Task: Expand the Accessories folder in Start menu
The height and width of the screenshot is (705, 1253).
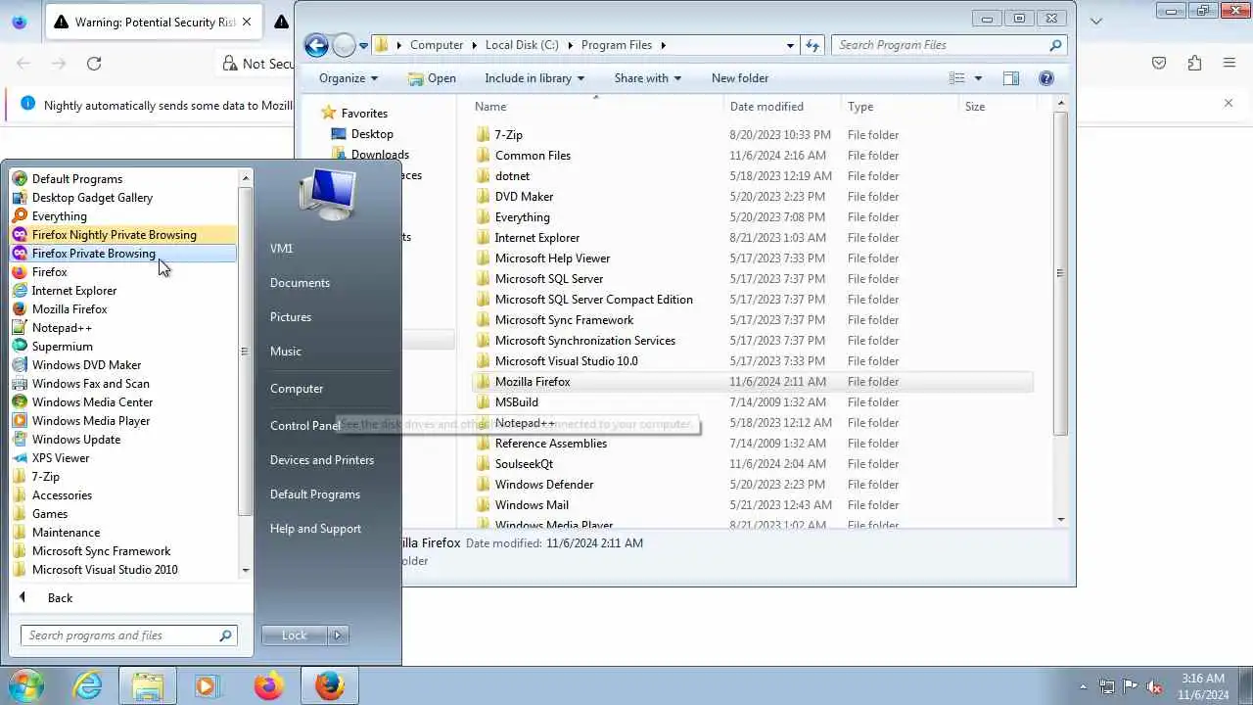Action: click(x=123, y=495)
